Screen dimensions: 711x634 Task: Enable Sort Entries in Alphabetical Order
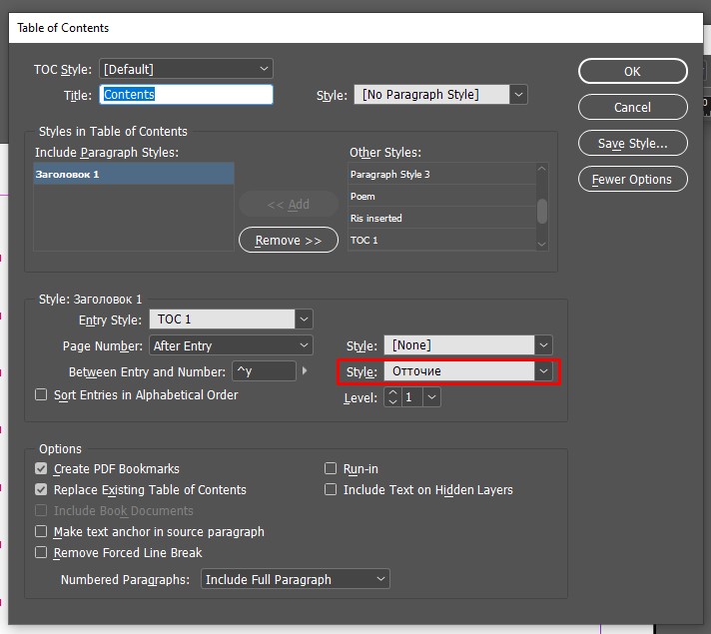(x=41, y=394)
